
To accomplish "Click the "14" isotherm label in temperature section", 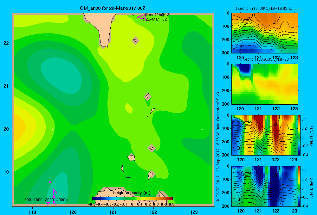I will 240,46.
